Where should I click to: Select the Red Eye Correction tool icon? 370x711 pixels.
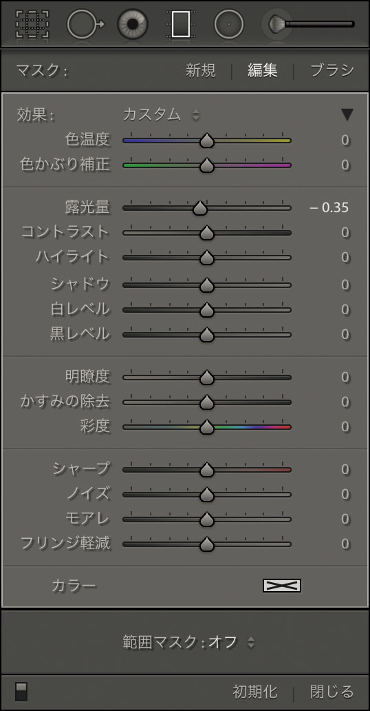click(133, 23)
